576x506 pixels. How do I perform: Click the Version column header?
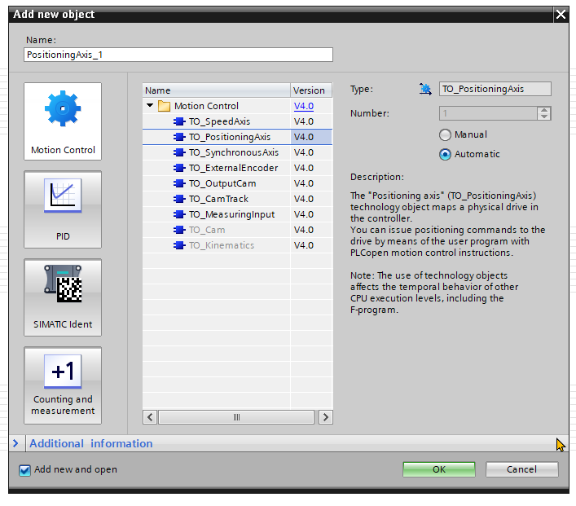311,90
